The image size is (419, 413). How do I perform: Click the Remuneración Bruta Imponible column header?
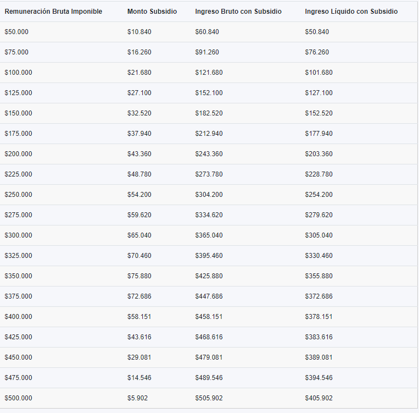(53, 12)
